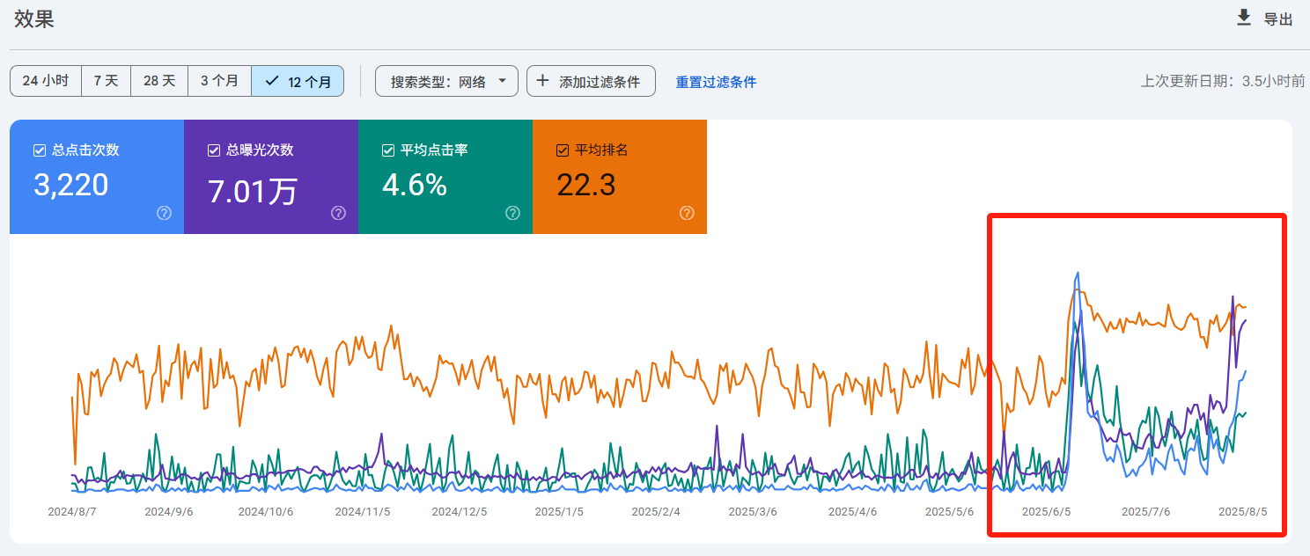Click checkmark icon on 12 个月 tab

point(272,81)
